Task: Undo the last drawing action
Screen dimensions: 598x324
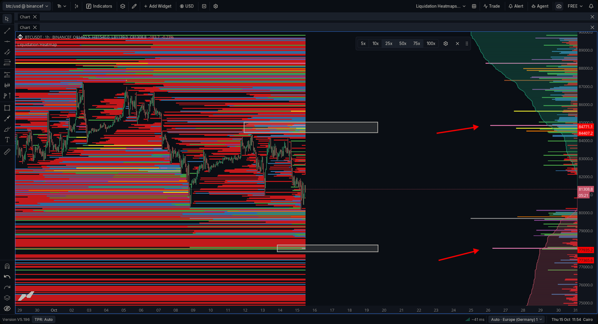Action: [x=7, y=277]
